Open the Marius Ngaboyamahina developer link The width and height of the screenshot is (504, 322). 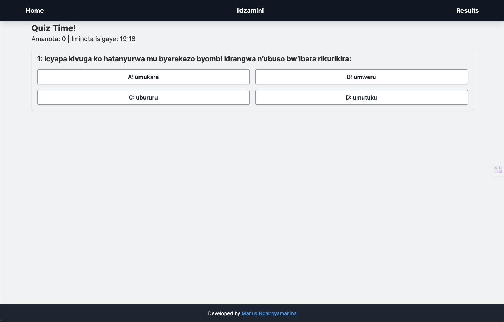[269, 313]
